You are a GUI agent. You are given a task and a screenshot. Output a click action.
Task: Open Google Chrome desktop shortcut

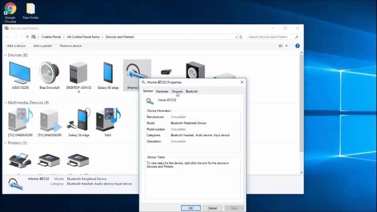pos(10,12)
